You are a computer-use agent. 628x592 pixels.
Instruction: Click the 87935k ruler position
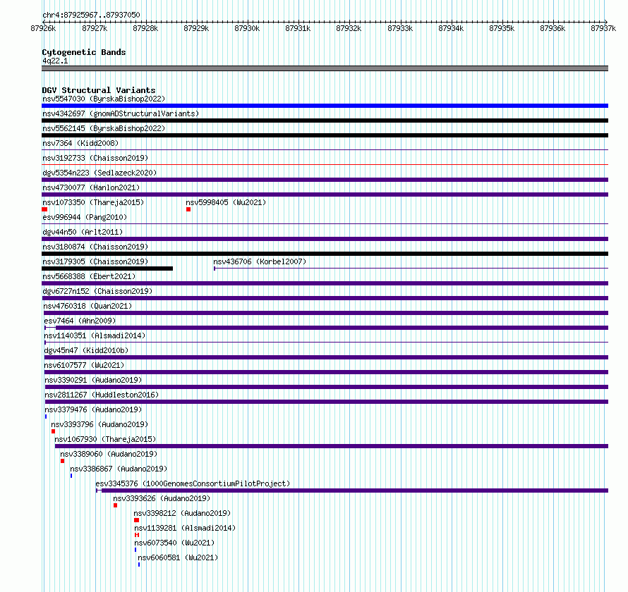click(x=502, y=28)
